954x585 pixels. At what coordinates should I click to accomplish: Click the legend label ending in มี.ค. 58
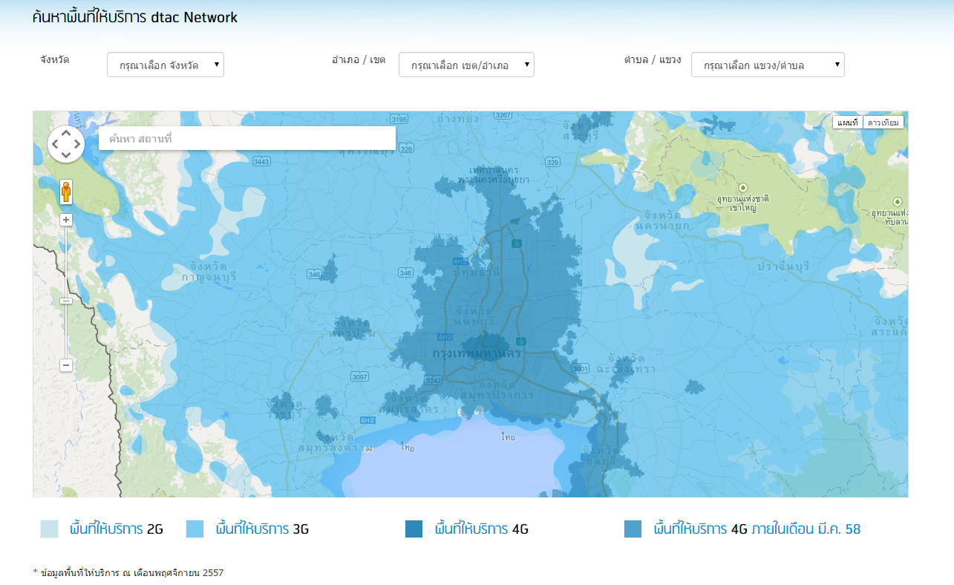click(x=757, y=529)
